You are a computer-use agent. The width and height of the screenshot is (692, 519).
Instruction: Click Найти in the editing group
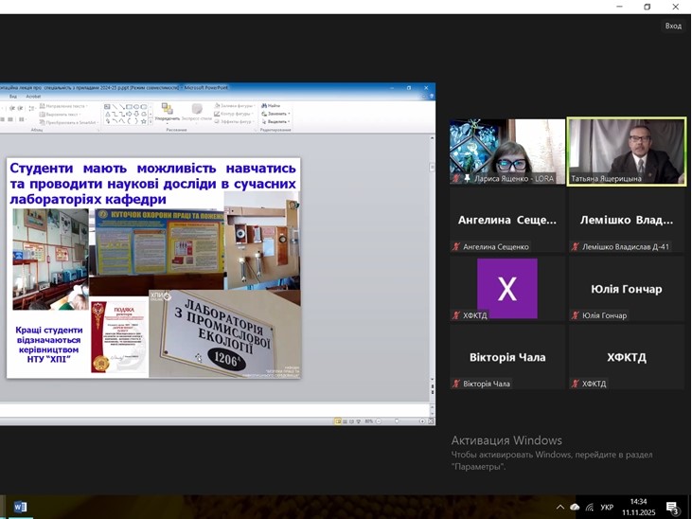point(273,105)
